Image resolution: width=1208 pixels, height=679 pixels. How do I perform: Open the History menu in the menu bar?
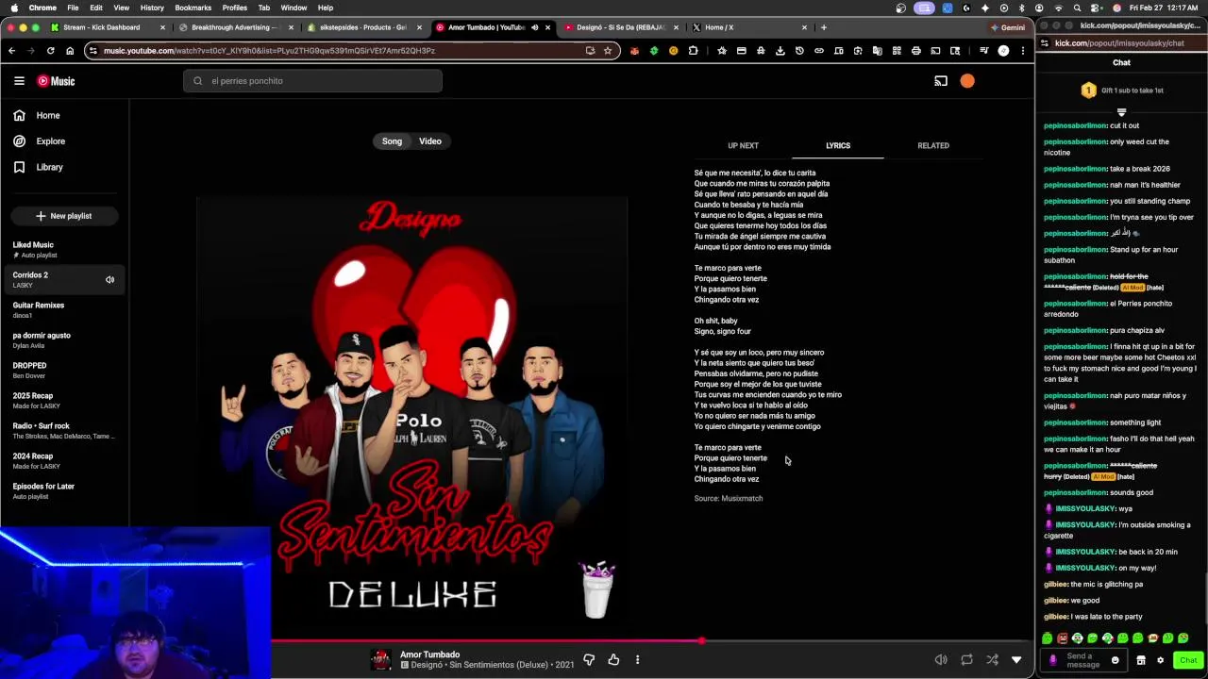152,8
